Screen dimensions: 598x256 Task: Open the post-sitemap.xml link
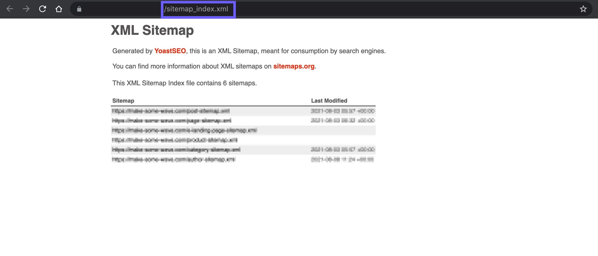pyautogui.click(x=171, y=111)
